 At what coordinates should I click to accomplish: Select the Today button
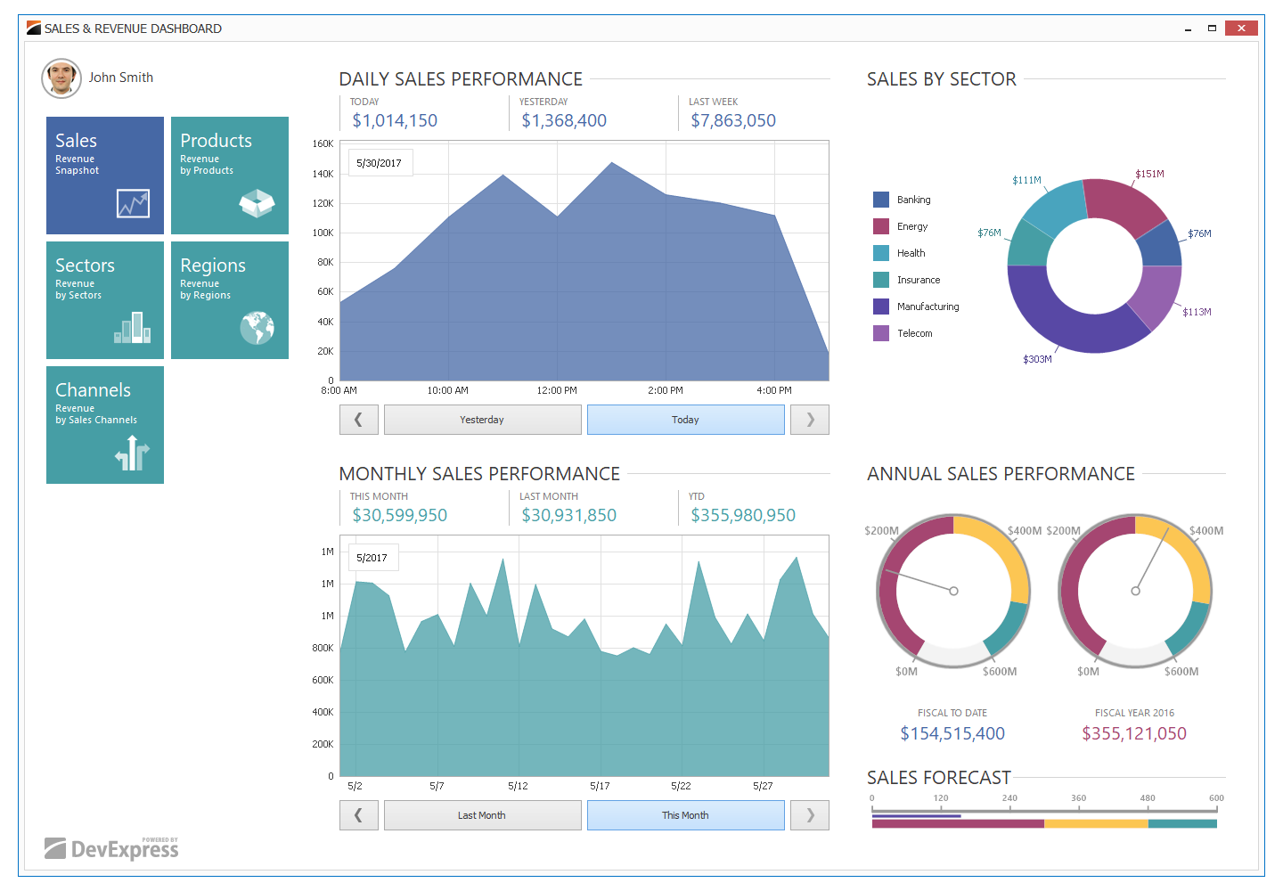pos(685,419)
